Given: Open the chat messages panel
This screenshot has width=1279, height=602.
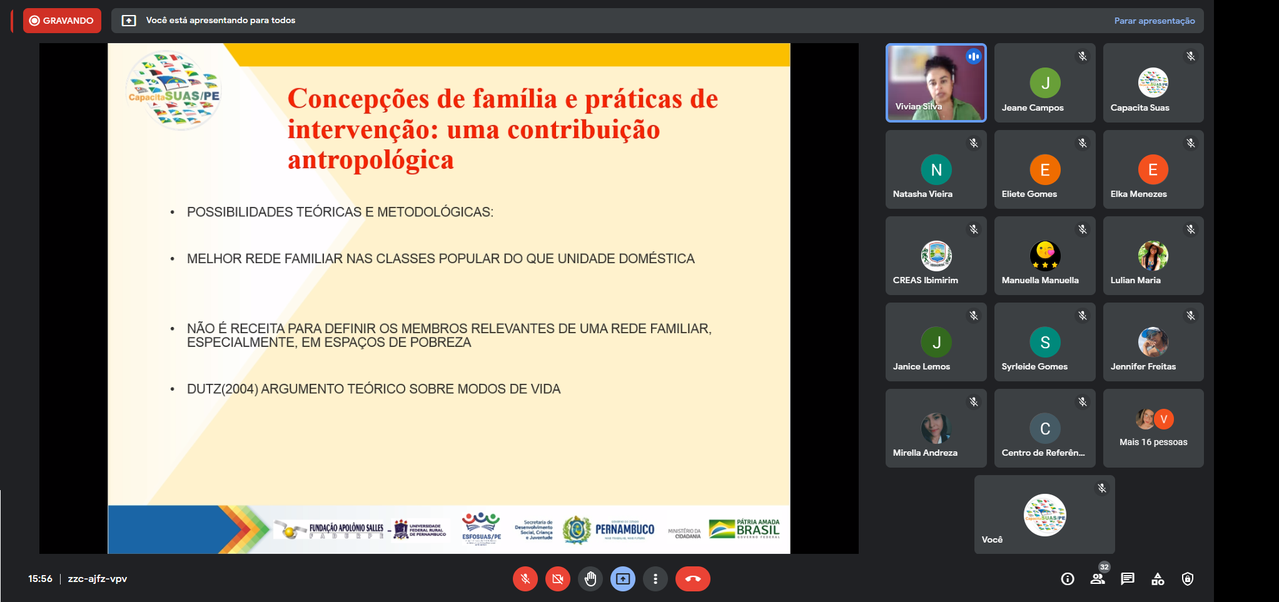Looking at the screenshot, I should [1128, 579].
